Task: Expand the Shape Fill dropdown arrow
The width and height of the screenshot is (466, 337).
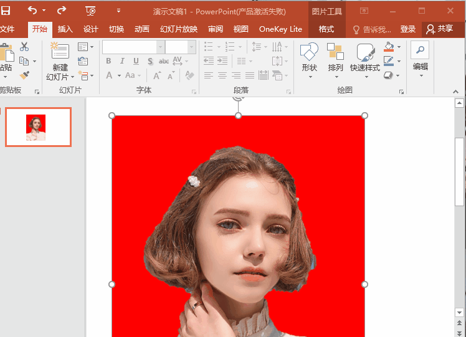Action: pyautogui.click(x=399, y=47)
